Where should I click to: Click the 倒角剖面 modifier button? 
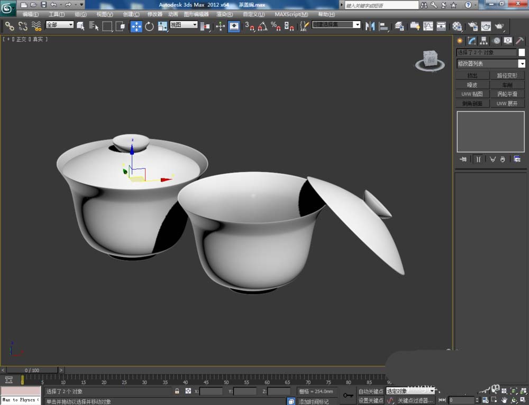(472, 103)
